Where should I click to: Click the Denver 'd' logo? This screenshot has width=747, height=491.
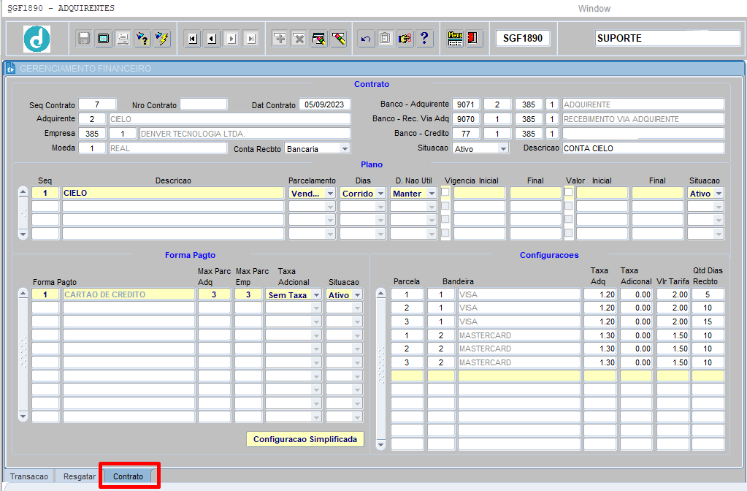click(37, 39)
